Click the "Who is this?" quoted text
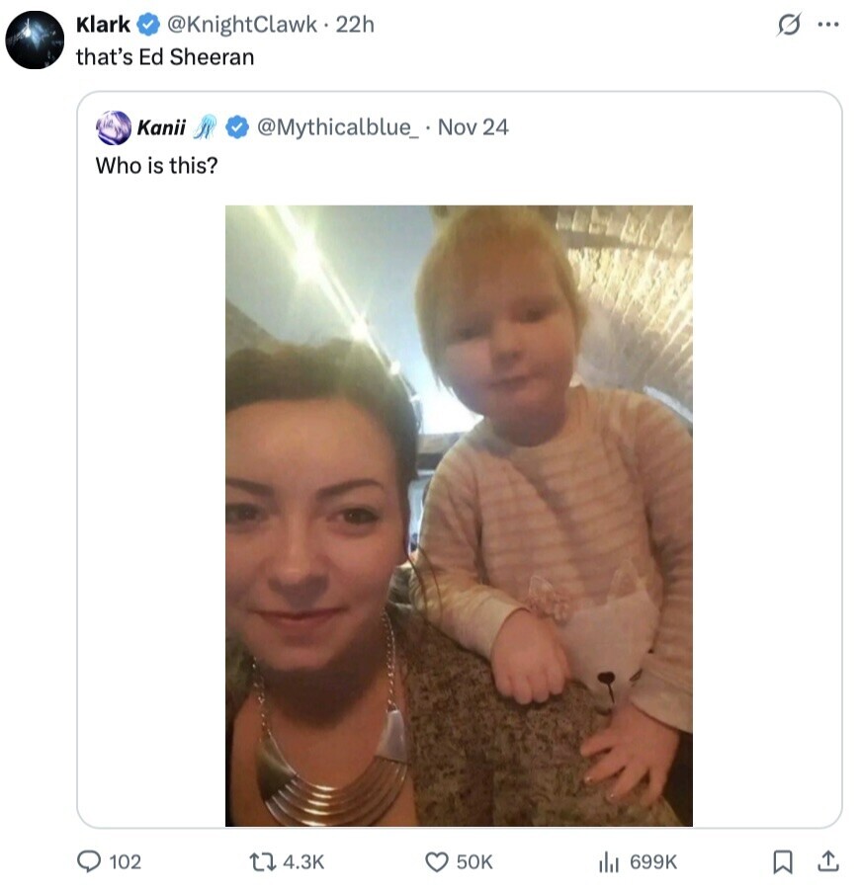This screenshot has height=889, width=860. (156, 165)
